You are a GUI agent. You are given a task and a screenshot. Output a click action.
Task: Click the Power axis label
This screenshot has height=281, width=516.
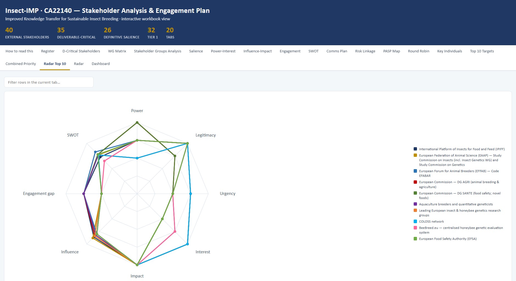(x=137, y=111)
